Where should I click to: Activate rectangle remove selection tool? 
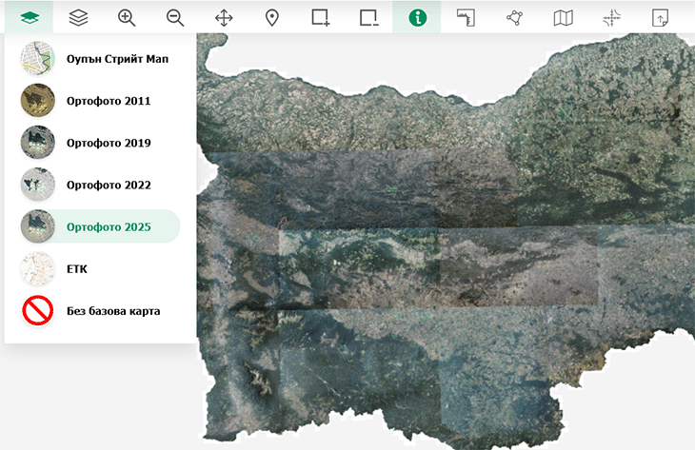click(368, 18)
